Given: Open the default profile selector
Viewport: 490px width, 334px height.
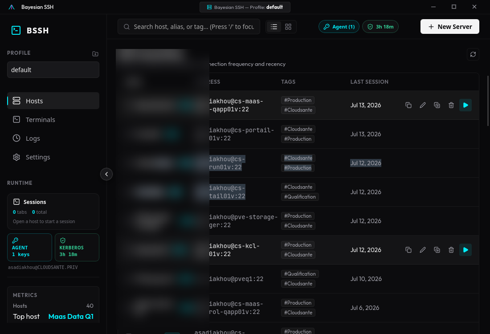Looking at the screenshot, I should 53,69.
